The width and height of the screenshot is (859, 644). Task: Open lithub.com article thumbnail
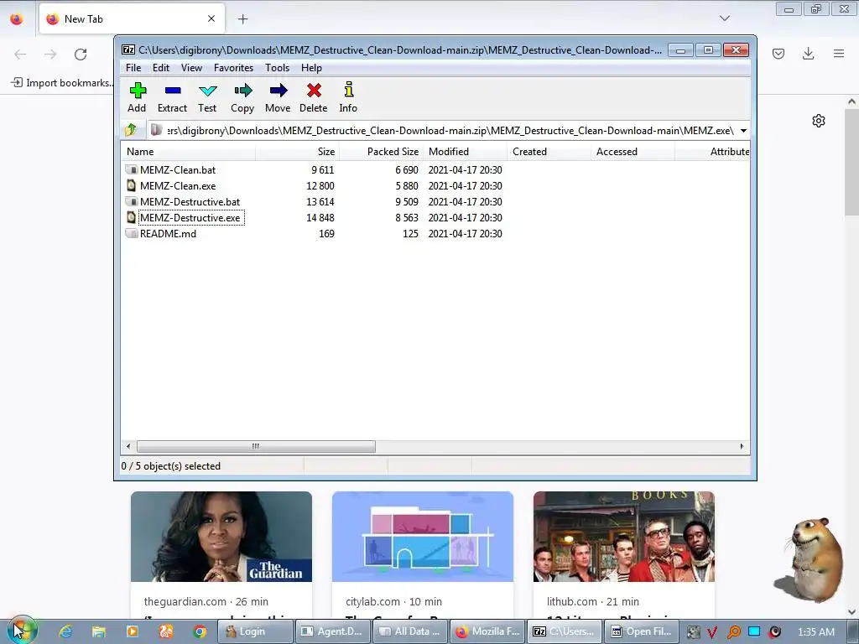click(x=624, y=537)
